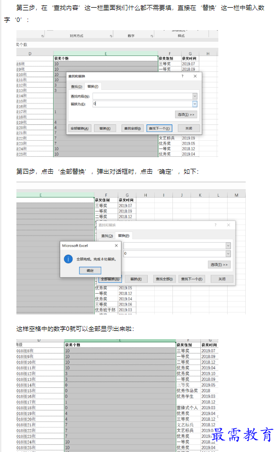This screenshot has width=278, height=452.
Task: Click the 018级14班 cell in final result table
Action: pyautogui.click(x=40, y=385)
